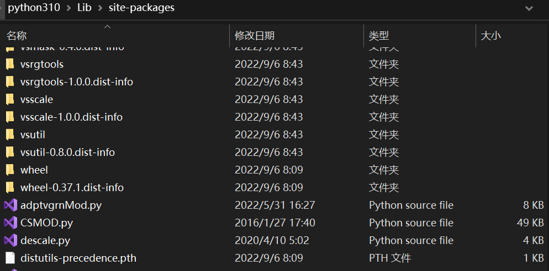Sort files by 大小 column header
This screenshot has height=271, width=549.
click(491, 36)
